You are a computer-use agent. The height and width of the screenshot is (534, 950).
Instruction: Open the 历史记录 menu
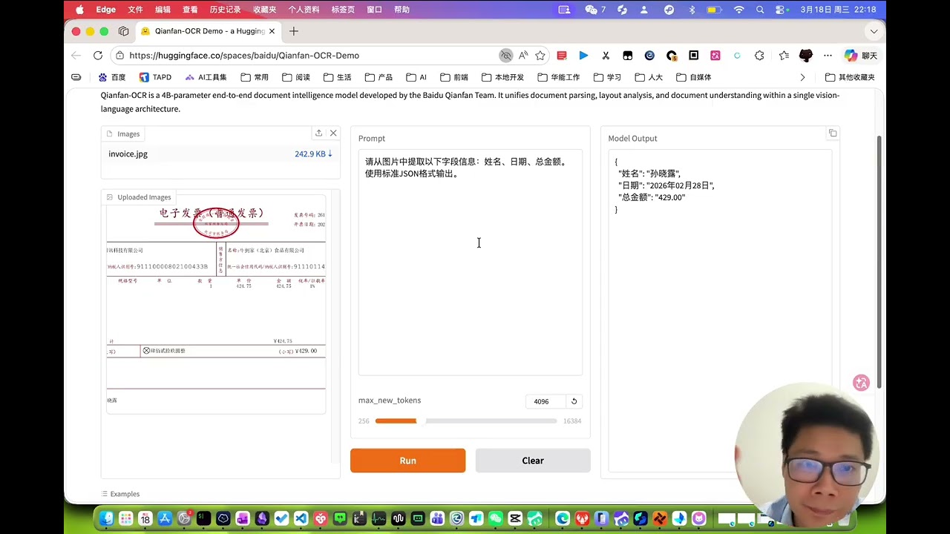click(225, 10)
